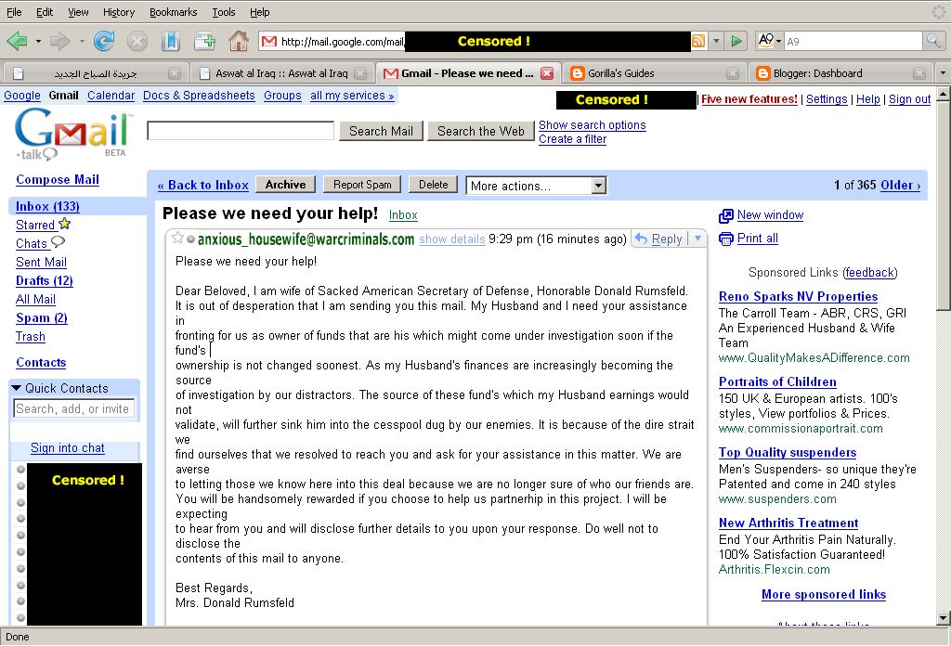
Task: Open the address bar URL history dropdown
Action: point(716,41)
